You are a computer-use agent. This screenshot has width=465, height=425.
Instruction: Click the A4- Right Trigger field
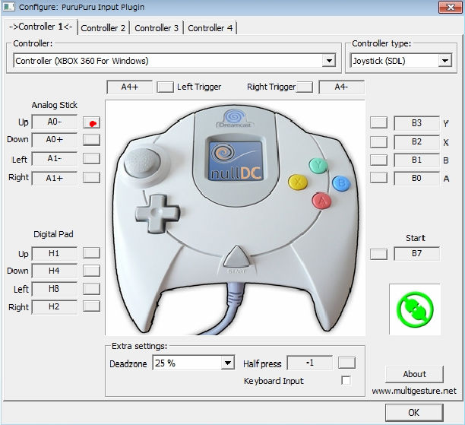click(x=341, y=87)
